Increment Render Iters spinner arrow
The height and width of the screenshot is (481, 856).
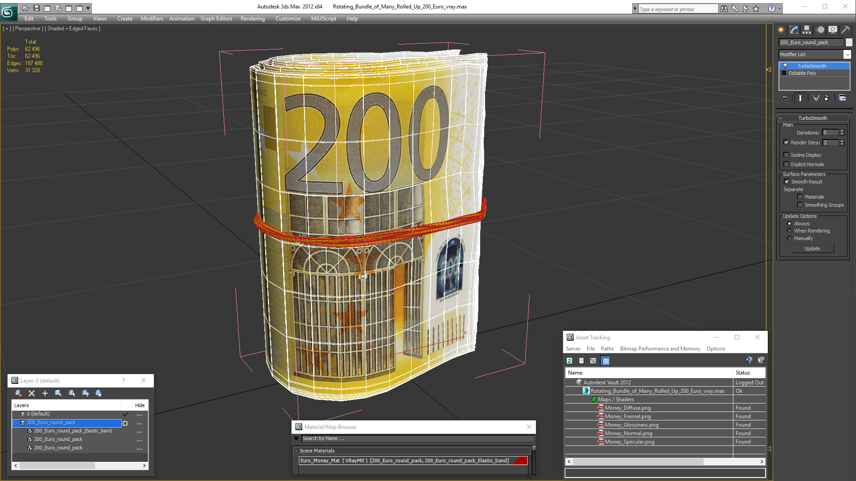coord(842,141)
